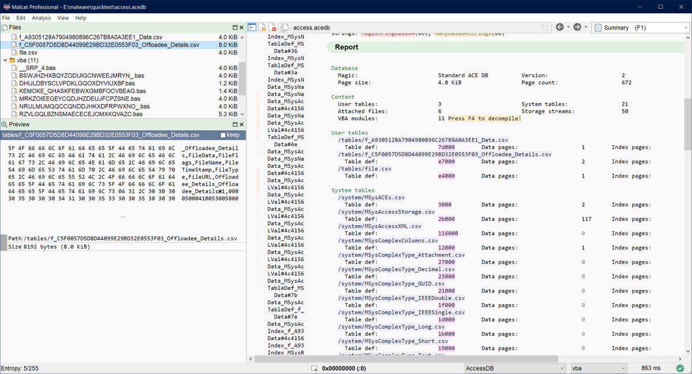
Task: Open /system/MSysACEs.csv link
Action: pos(370,198)
